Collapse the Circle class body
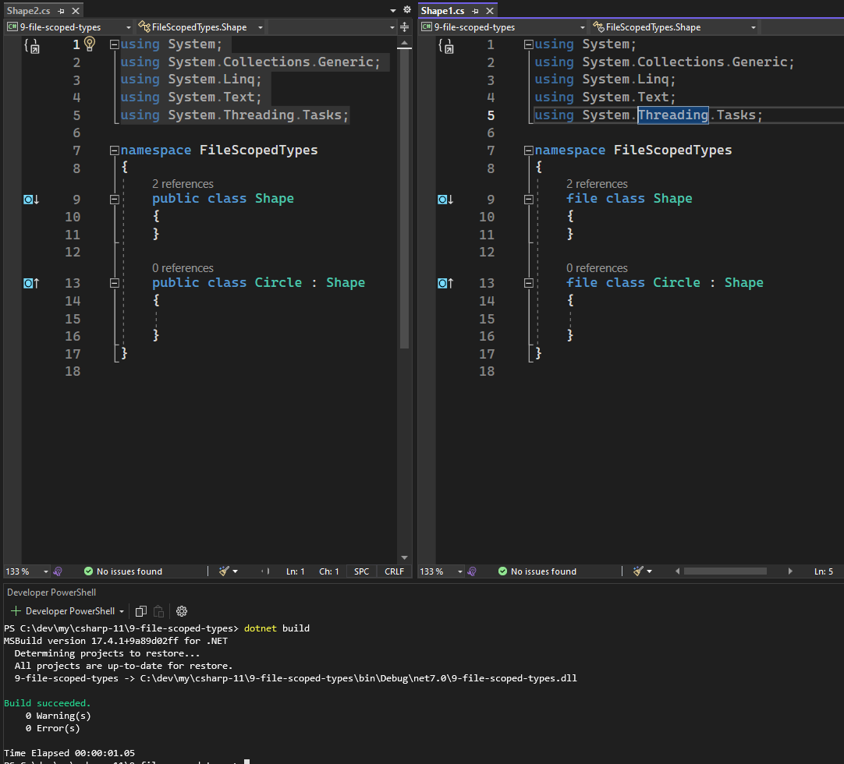The height and width of the screenshot is (764, 844). (x=114, y=283)
